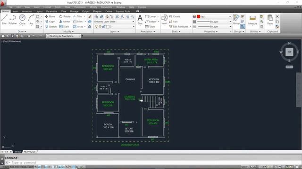
Task: Click the AutoCAD application menu button
Action: click(x=3, y=3)
